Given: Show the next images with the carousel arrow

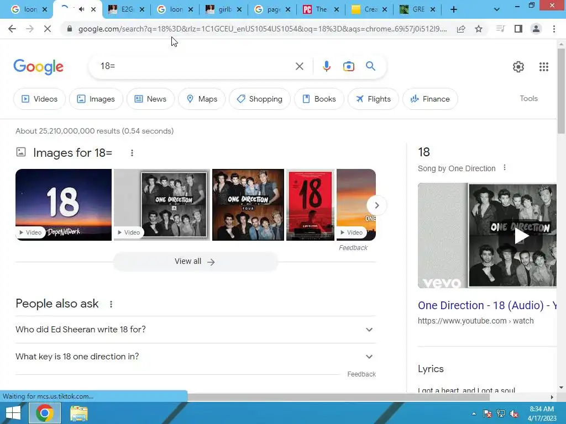Looking at the screenshot, I should pos(376,205).
